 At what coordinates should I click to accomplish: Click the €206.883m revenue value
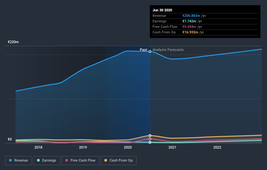(x=191, y=16)
